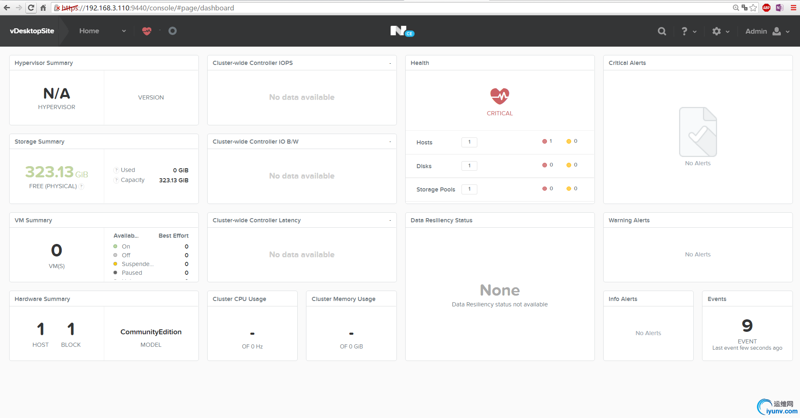The image size is (800, 418).
Task: Click the Nutanix CE logo
Action: (x=402, y=31)
